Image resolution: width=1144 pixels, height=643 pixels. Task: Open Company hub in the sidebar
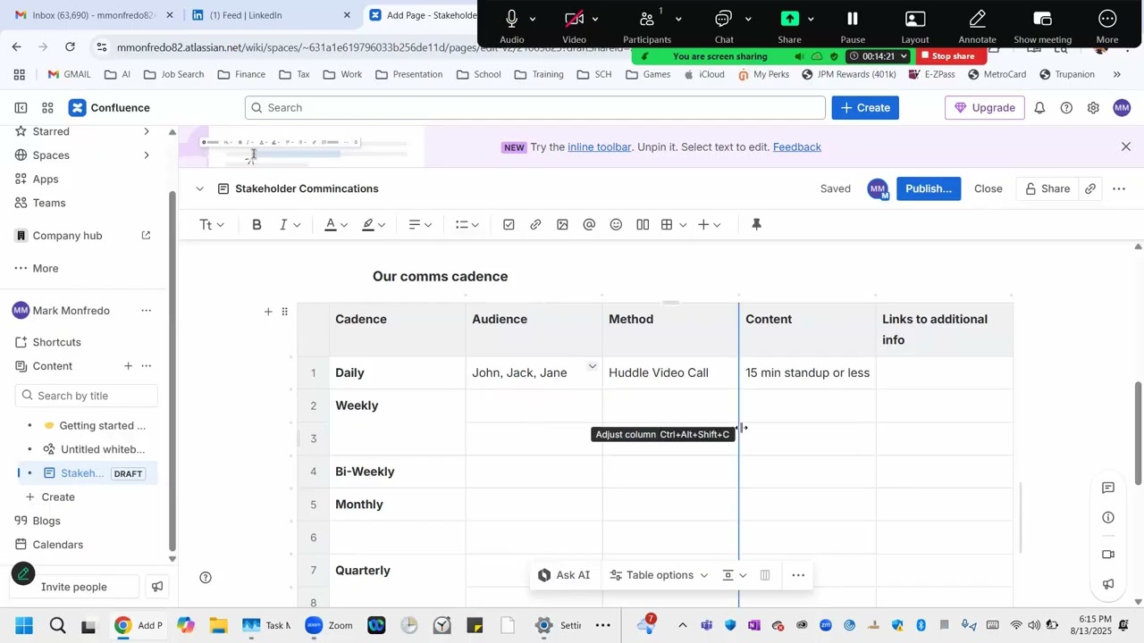(67, 236)
